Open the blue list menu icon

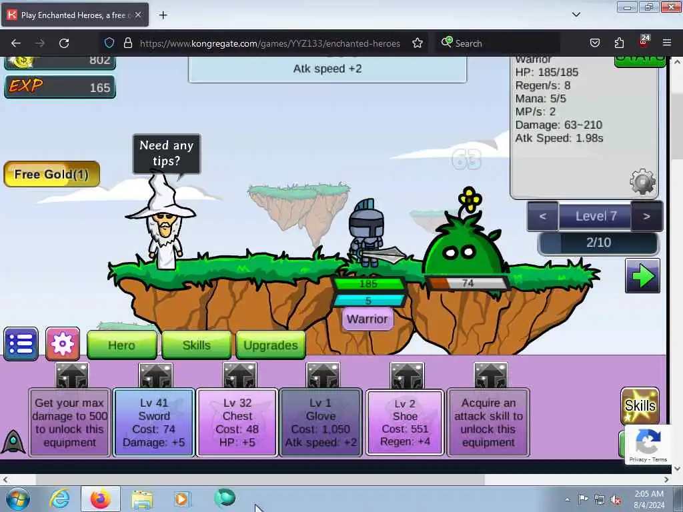click(21, 344)
